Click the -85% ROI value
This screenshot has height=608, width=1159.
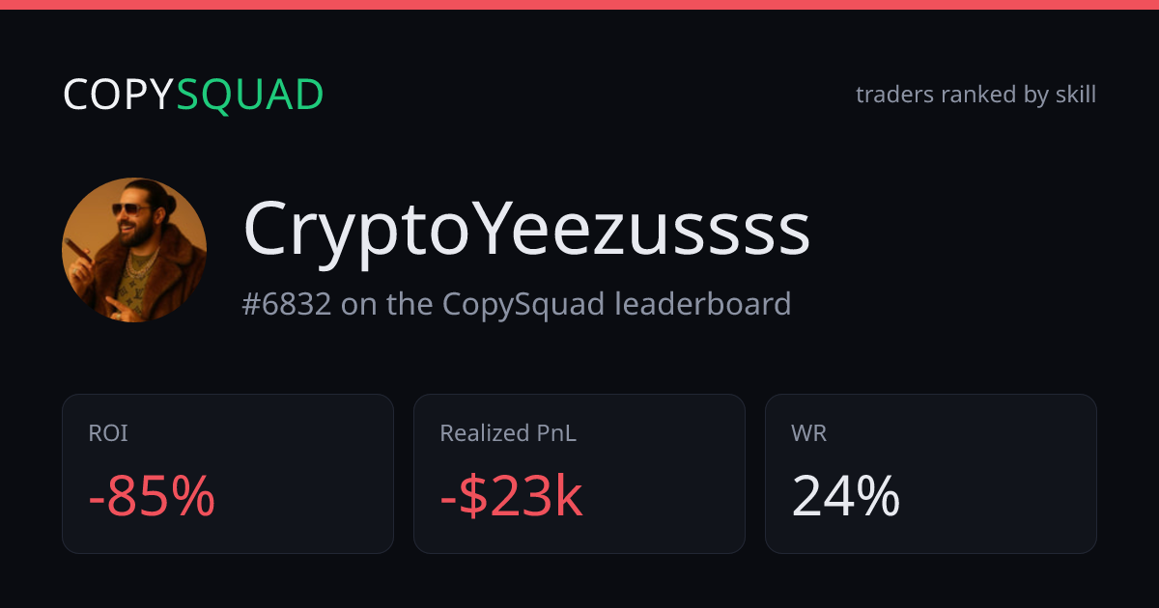[x=152, y=498]
